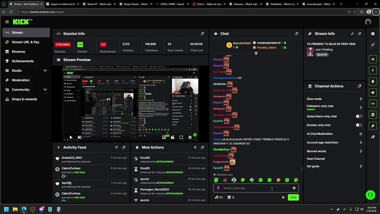Click the Kick logo
This screenshot has width=380, height=214.
pos(22,22)
